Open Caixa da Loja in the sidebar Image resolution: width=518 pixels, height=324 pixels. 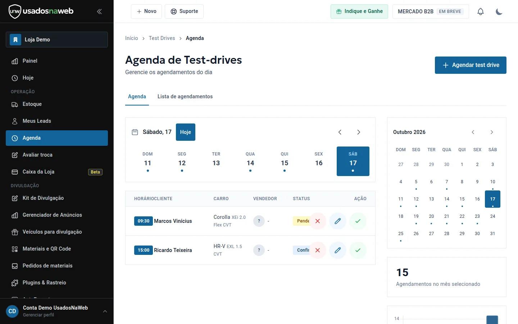(57, 172)
